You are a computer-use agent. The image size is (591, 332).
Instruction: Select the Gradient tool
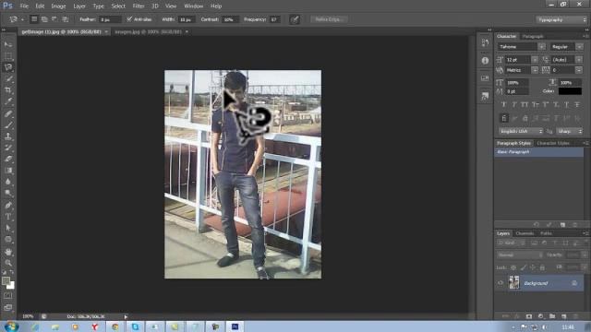[8, 171]
